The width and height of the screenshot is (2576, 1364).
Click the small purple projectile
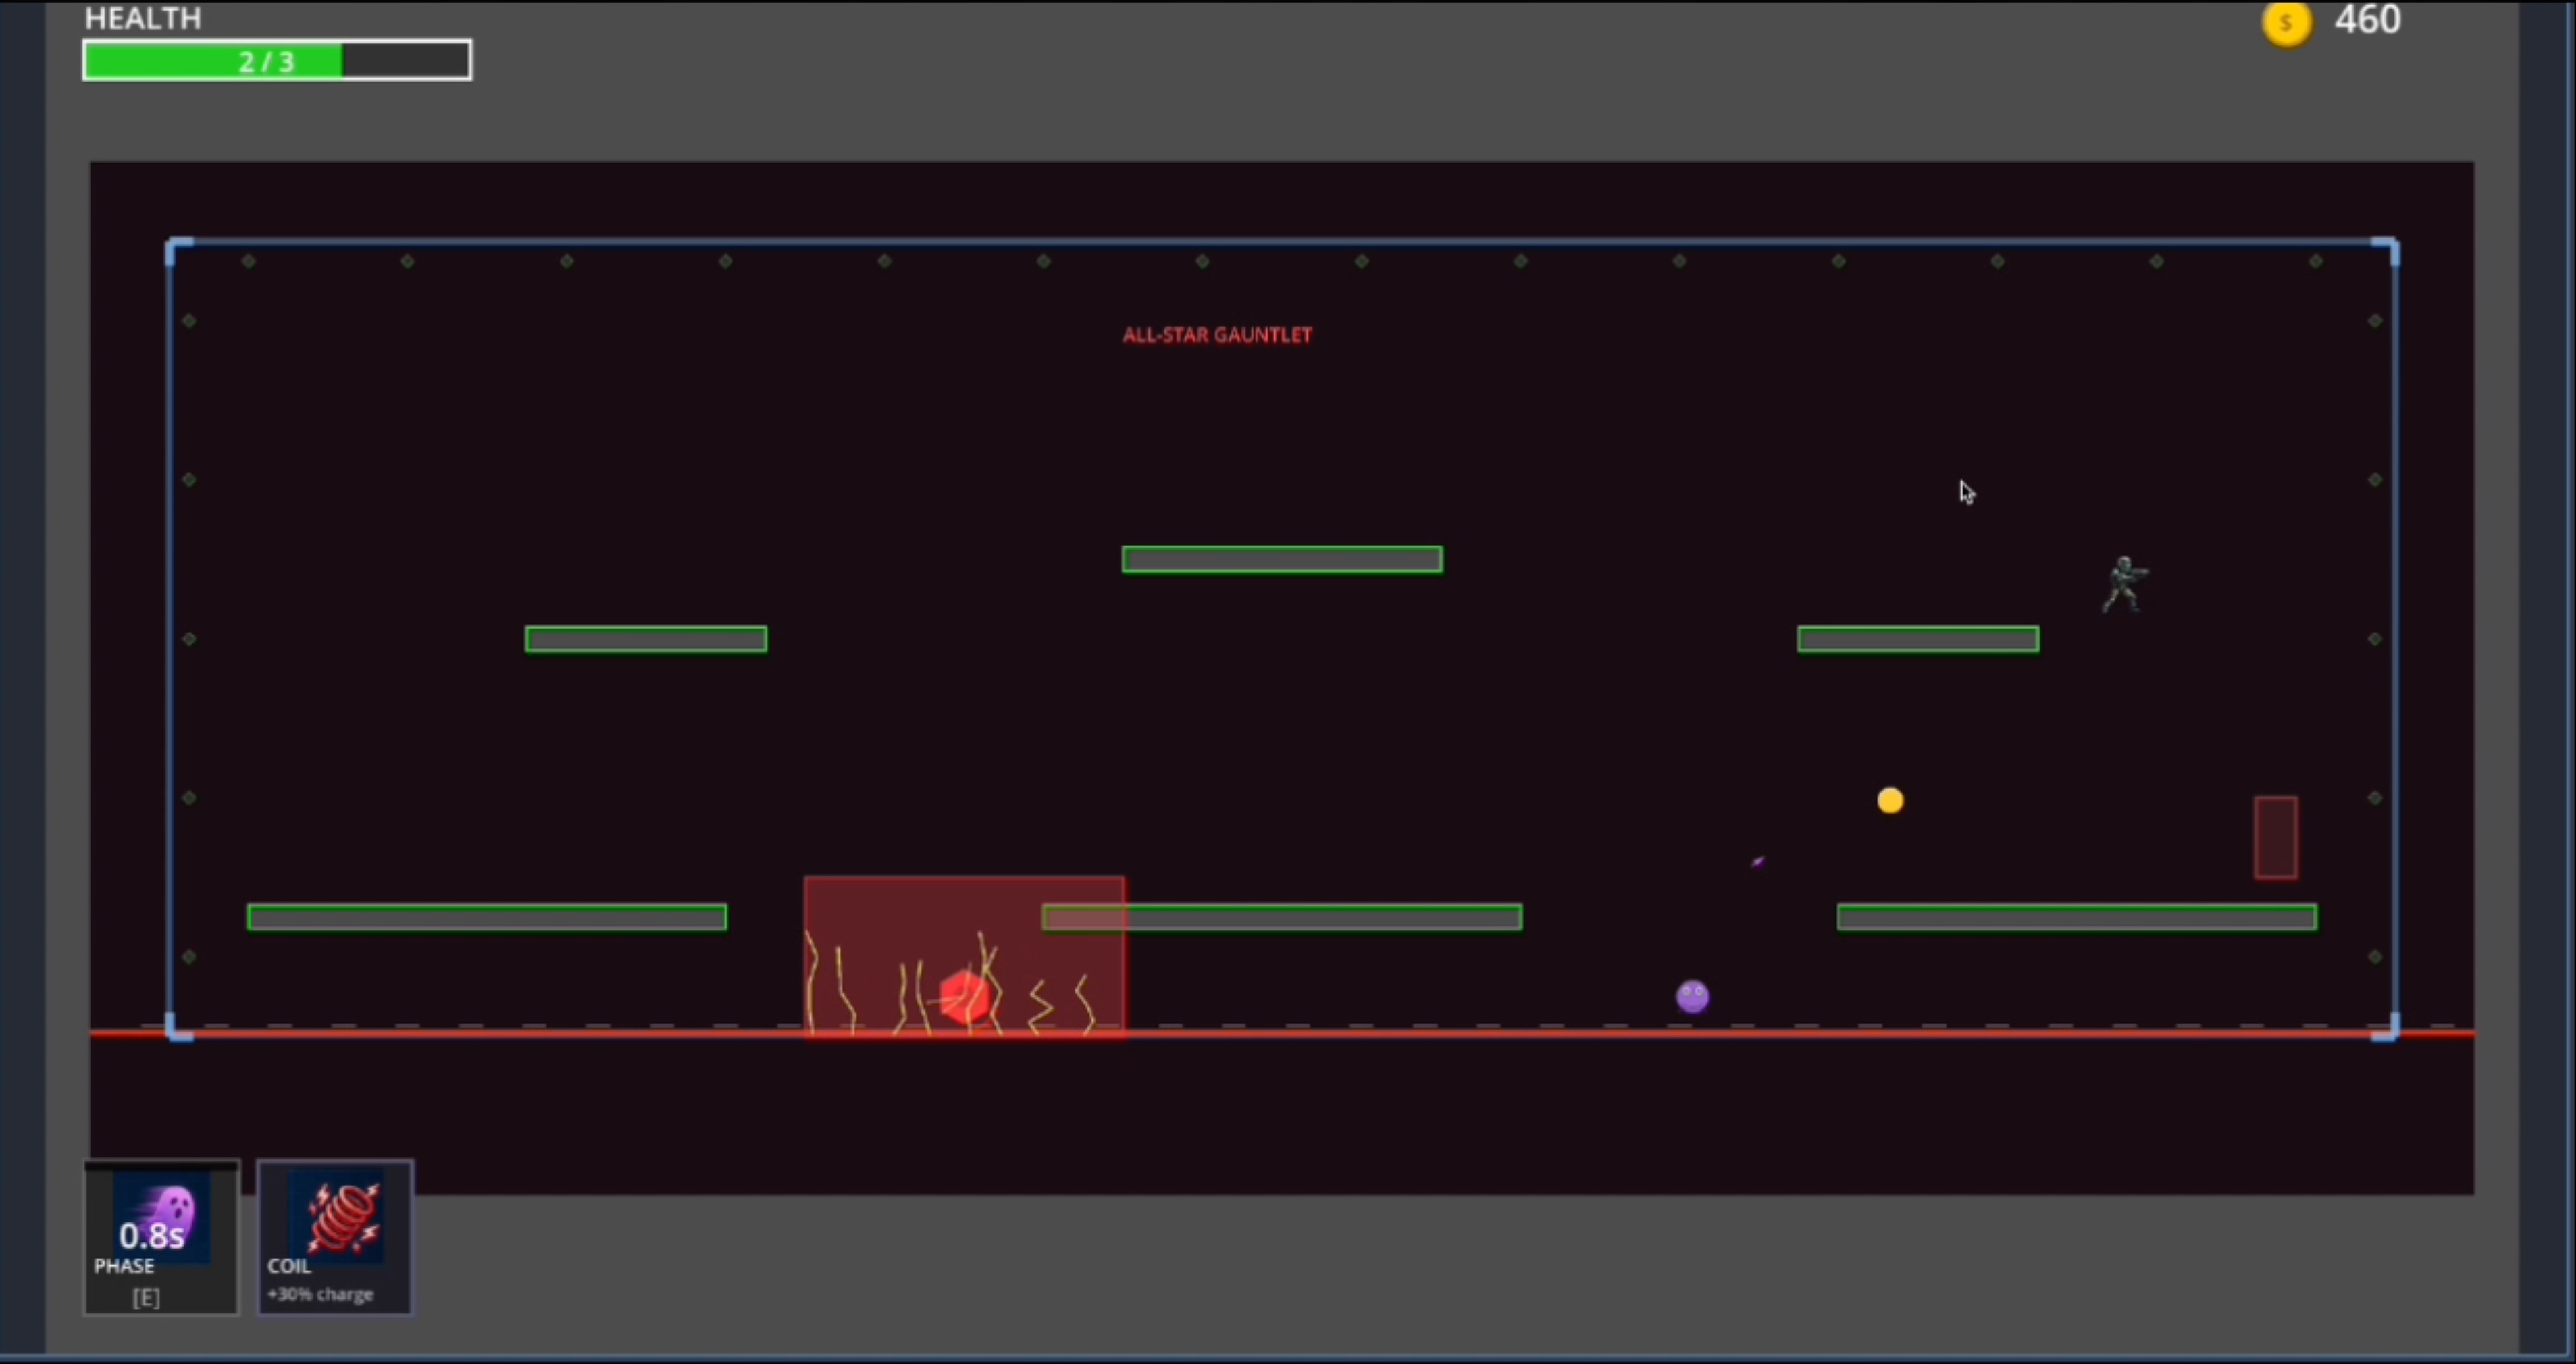(x=1757, y=861)
